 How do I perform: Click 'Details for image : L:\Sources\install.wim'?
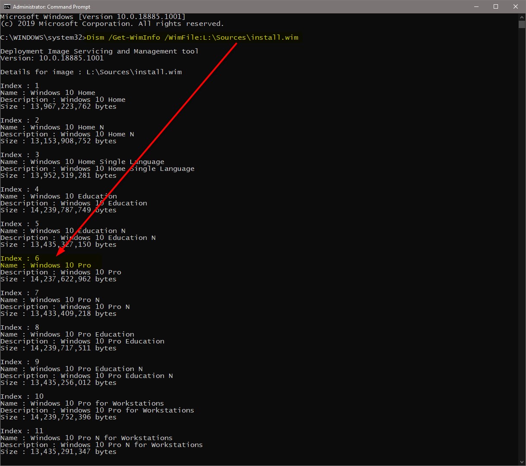91,72
